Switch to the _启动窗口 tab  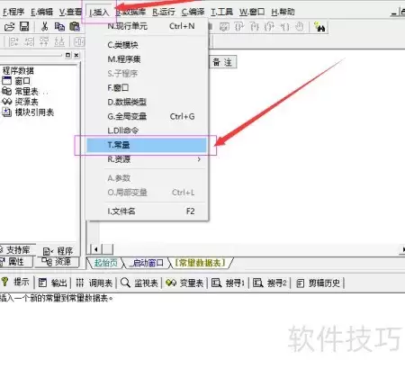point(147,263)
